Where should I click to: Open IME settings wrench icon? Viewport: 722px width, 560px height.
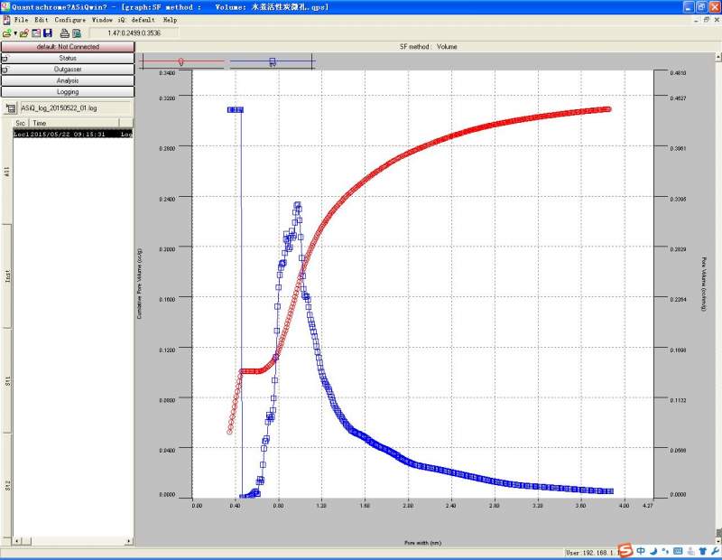click(x=715, y=551)
